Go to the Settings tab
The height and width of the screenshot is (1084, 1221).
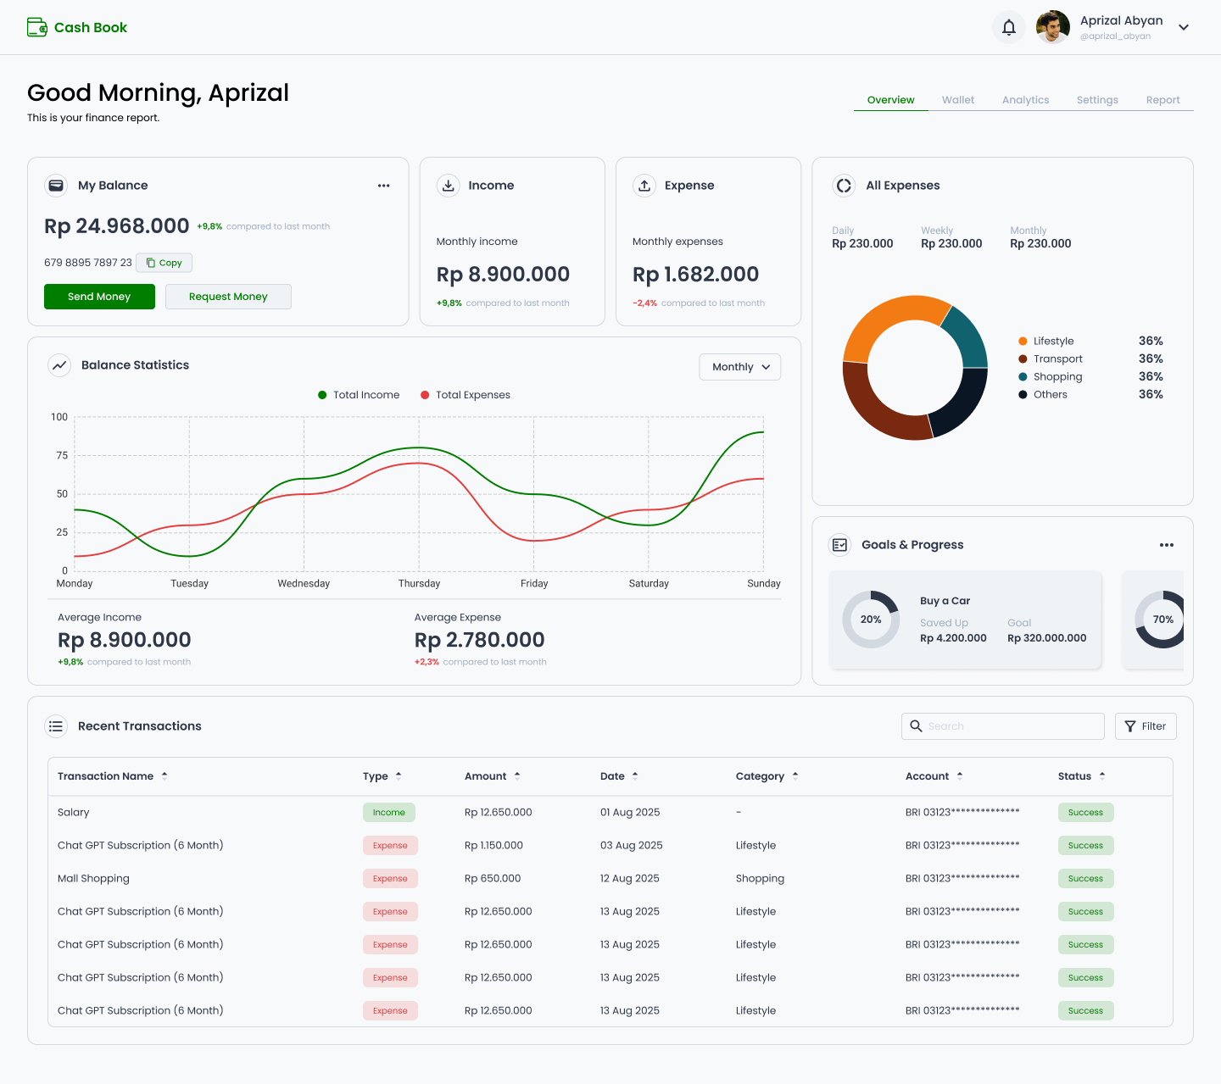click(1097, 100)
